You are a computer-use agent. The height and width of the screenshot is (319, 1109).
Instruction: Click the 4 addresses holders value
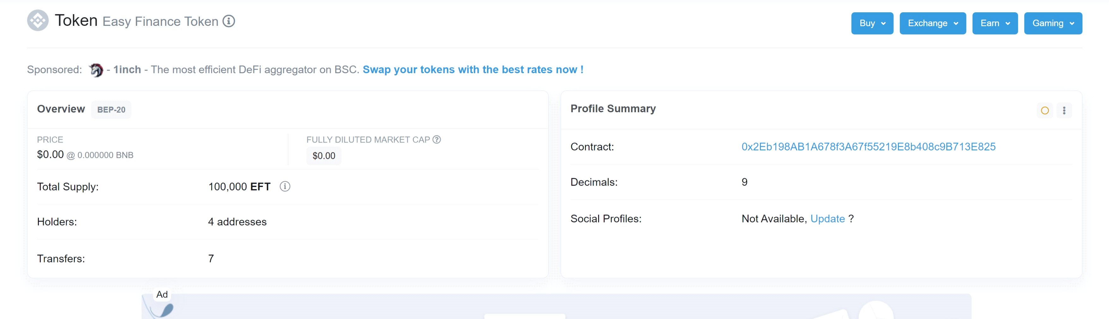click(x=237, y=222)
